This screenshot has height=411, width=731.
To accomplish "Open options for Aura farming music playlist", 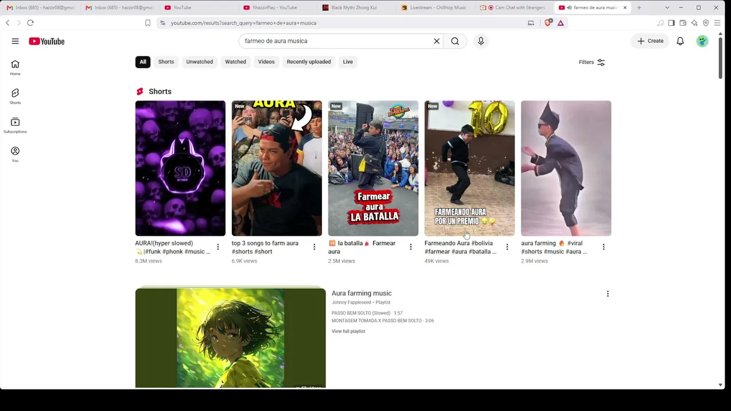I will click(x=608, y=293).
